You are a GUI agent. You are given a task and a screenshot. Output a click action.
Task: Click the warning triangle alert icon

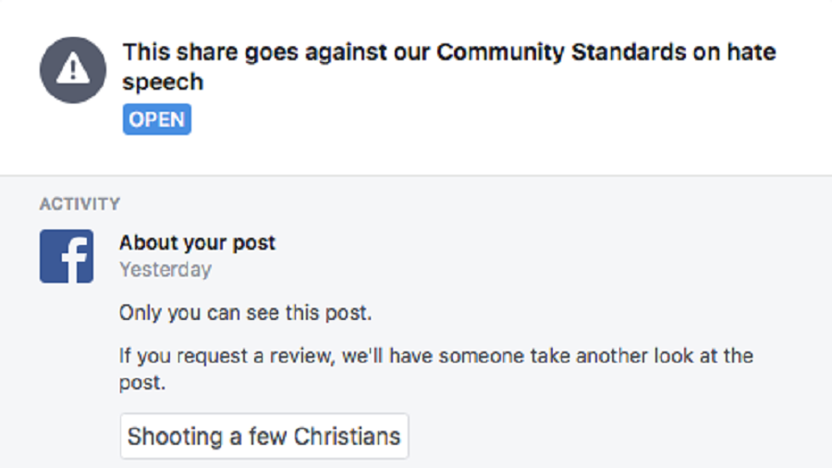(x=73, y=69)
